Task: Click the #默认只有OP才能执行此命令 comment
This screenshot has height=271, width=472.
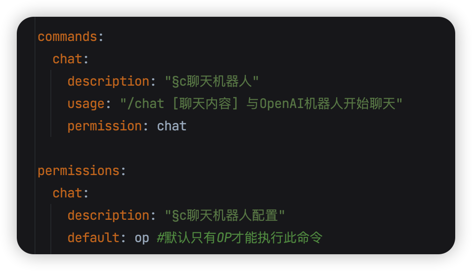Action: coord(240,237)
